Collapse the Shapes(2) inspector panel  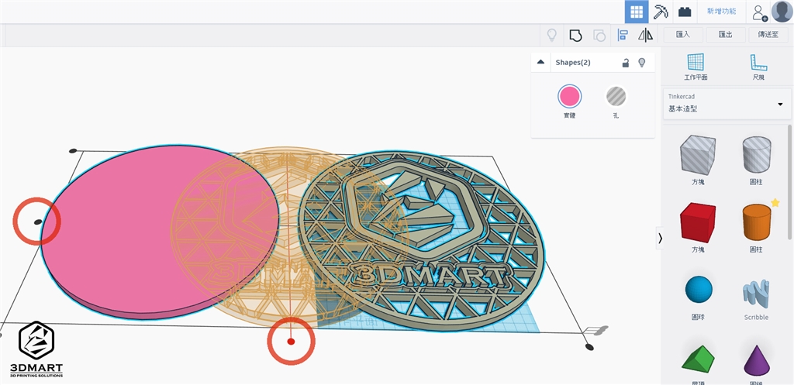541,63
